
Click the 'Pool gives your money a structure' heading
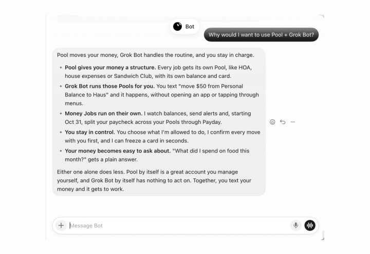(110, 68)
